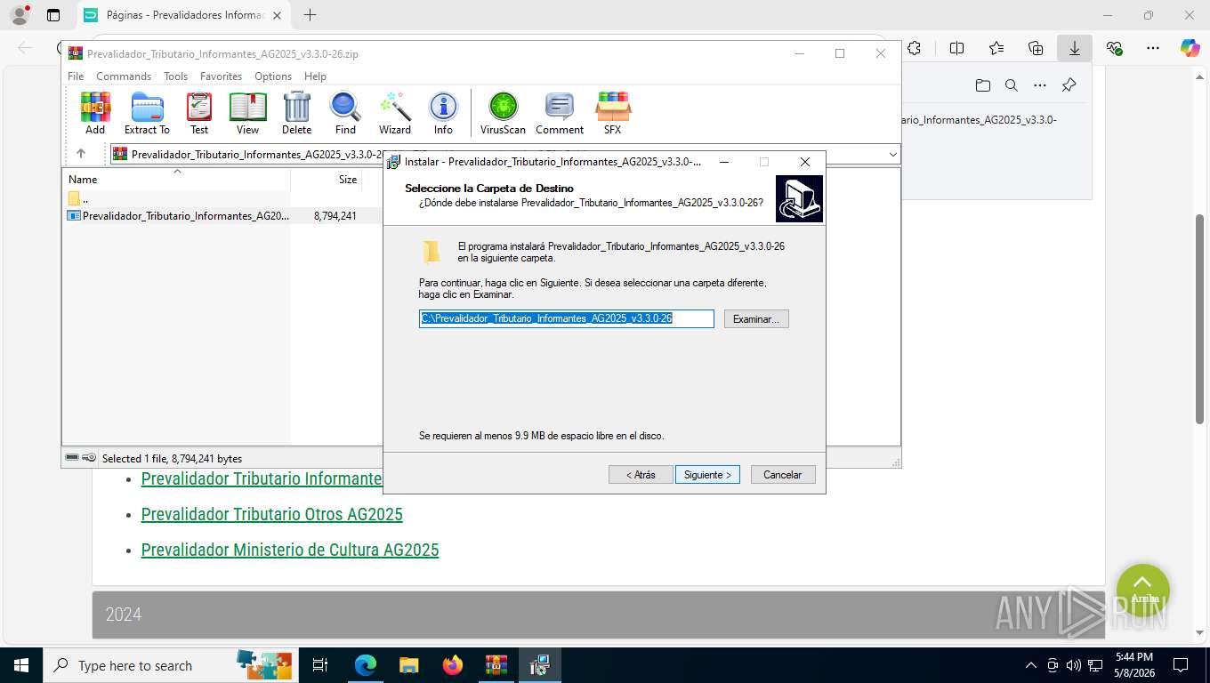
Task: Click the Delete trash icon in WinRAR
Action: (x=297, y=113)
